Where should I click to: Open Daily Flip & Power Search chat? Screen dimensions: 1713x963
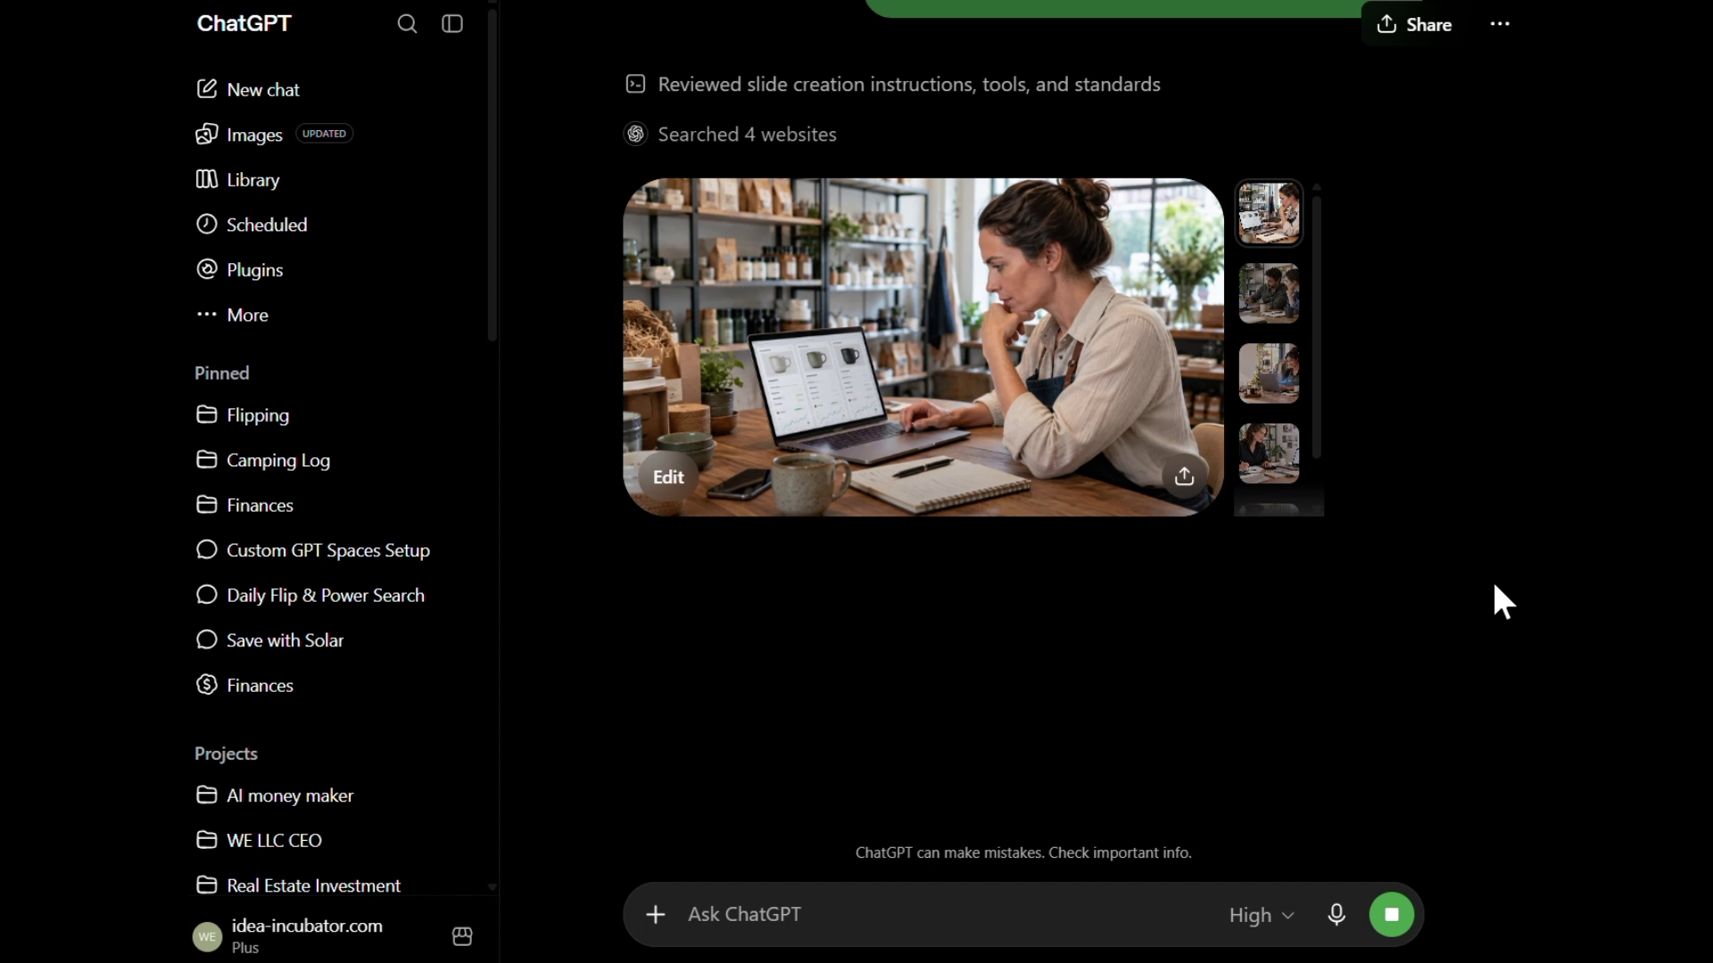(x=310, y=595)
